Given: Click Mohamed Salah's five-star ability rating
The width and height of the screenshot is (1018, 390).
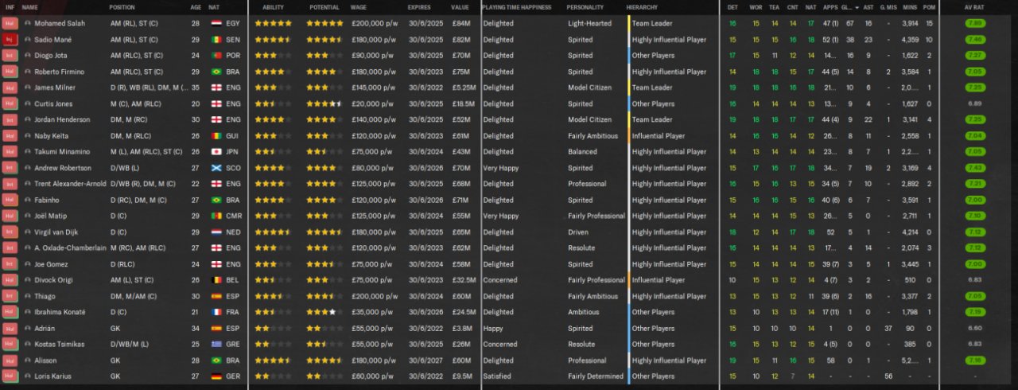Looking at the screenshot, I should pos(273,23).
